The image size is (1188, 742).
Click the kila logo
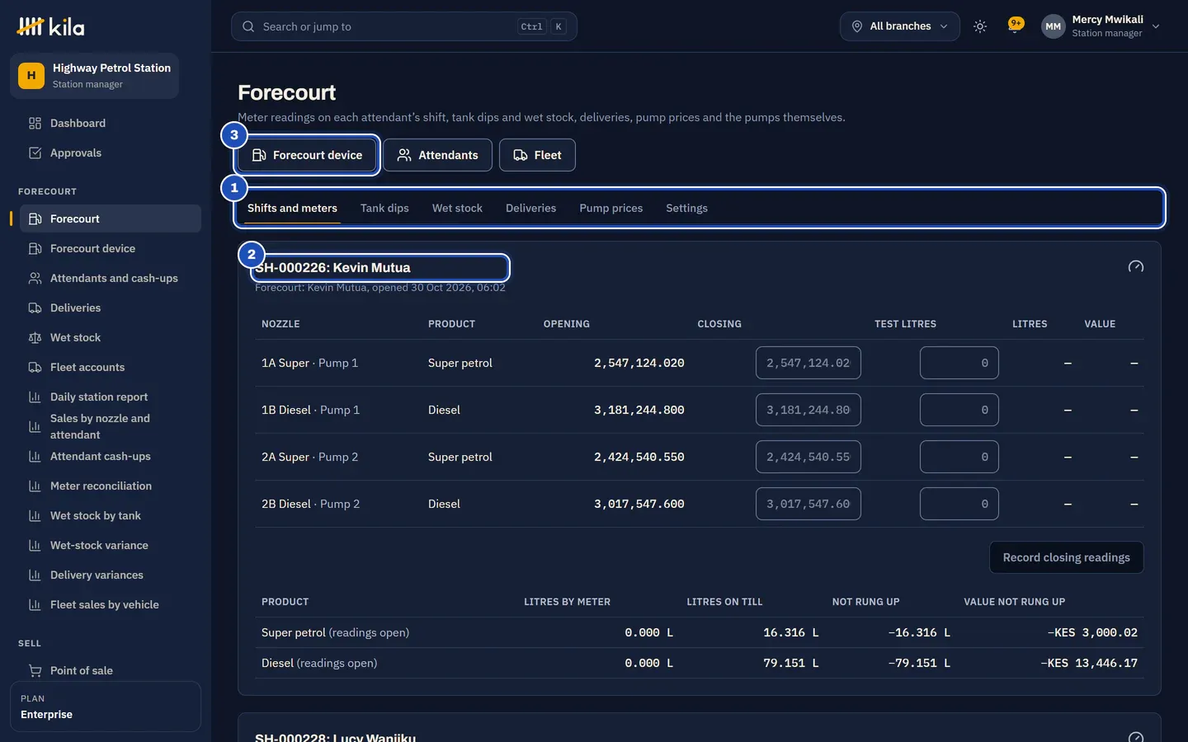point(50,27)
